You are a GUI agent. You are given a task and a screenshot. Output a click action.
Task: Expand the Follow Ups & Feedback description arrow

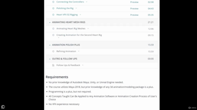coord(83,65)
